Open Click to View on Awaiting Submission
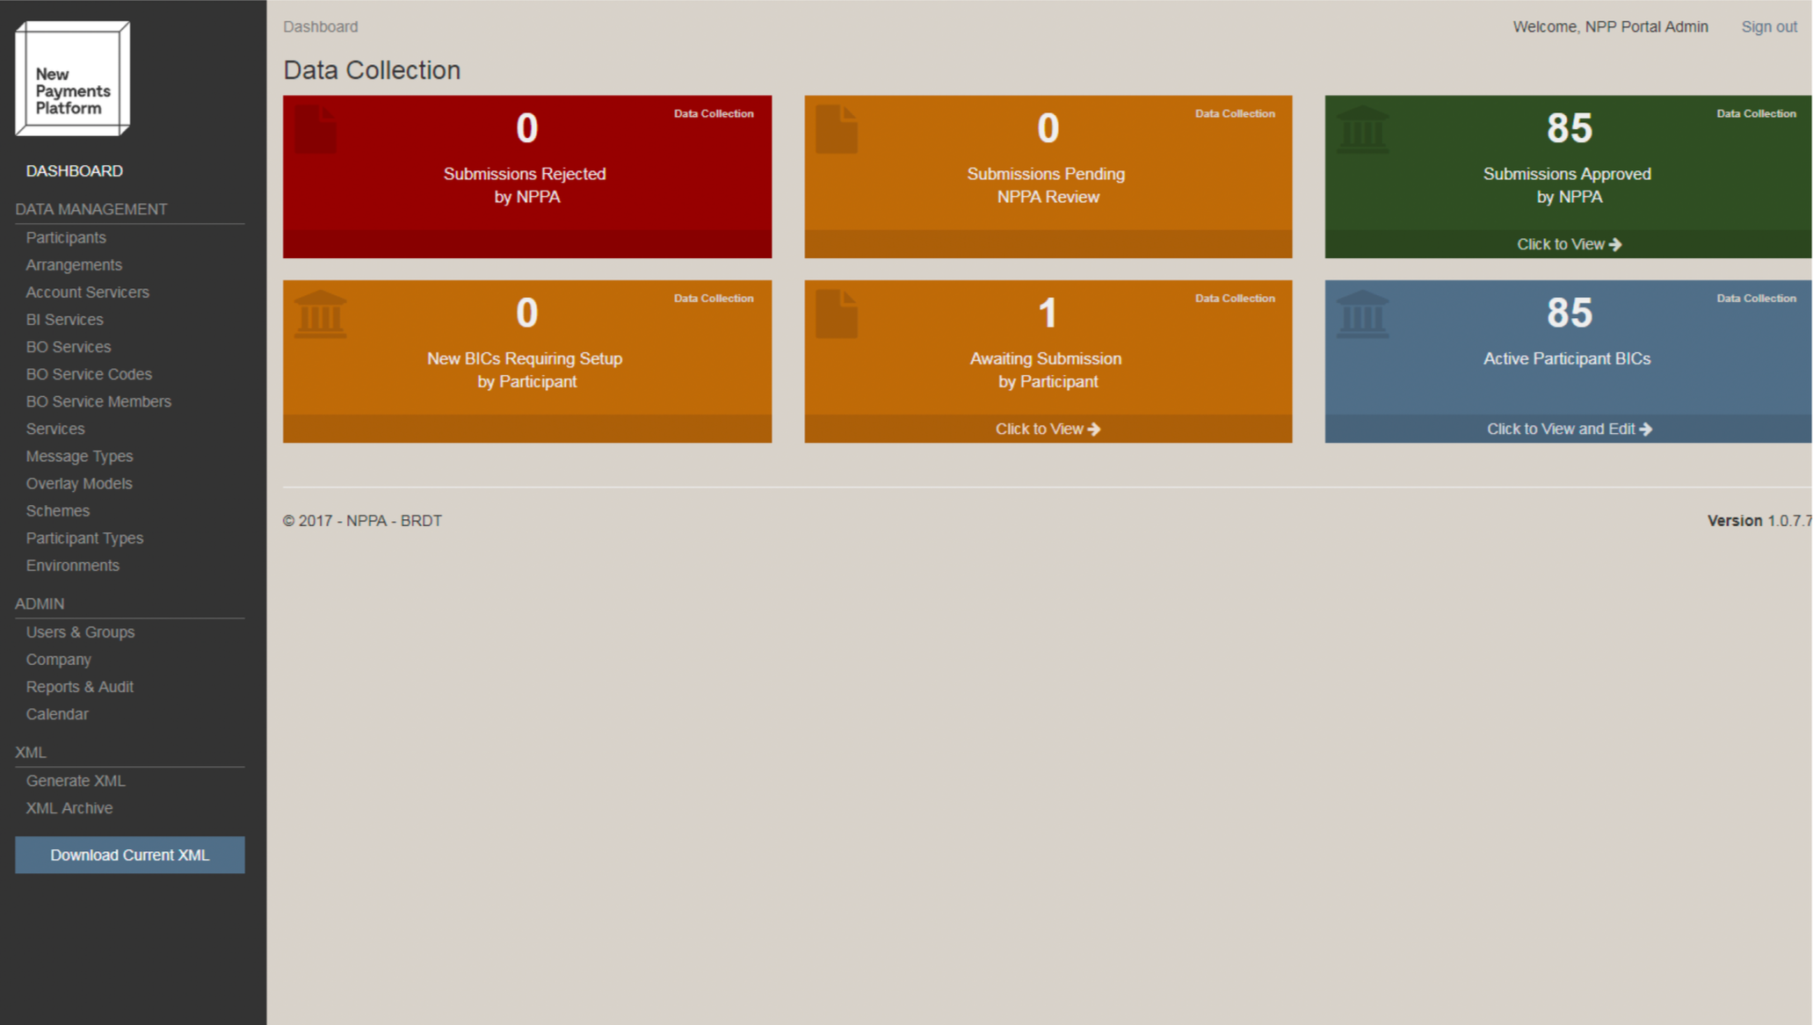1813x1025 pixels. (x=1047, y=429)
